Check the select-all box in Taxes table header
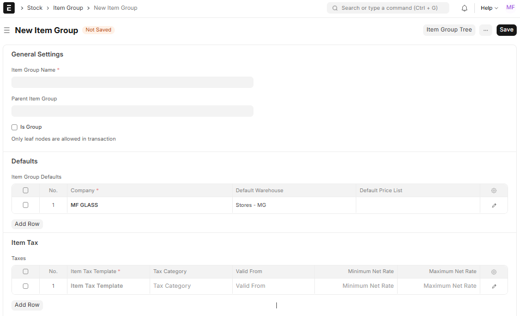 (26, 271)
